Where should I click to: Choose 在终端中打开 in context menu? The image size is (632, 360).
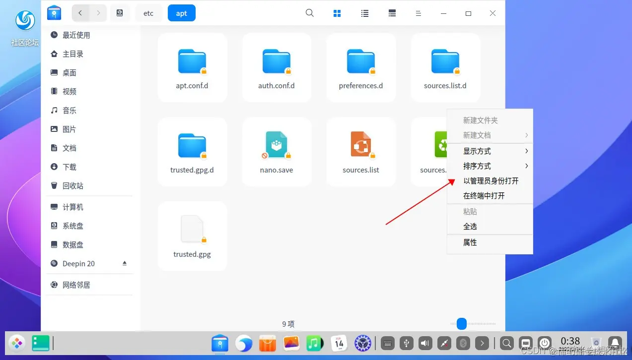click(x=490, y=196)
